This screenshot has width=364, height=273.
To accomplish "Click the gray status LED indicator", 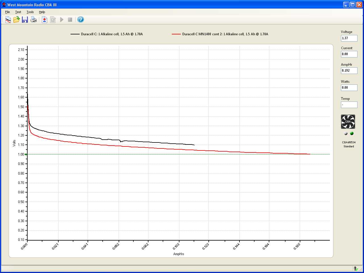I will click(x=346, y=133).
